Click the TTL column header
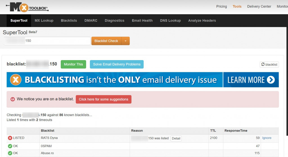 (213, 131)
